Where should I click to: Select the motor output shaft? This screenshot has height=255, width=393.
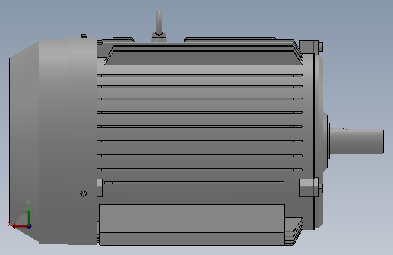tap(358, 141)
